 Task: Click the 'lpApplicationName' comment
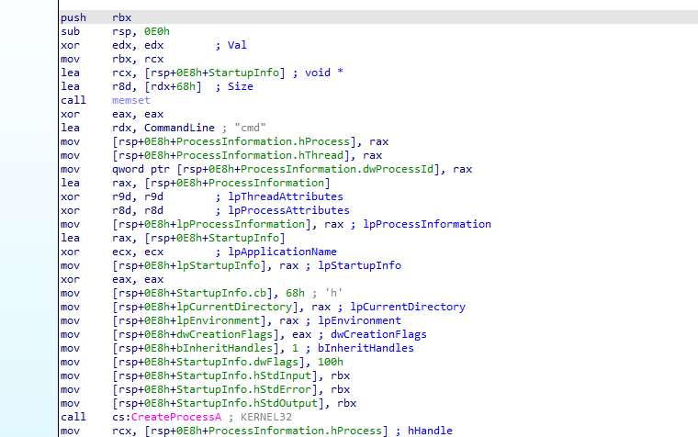pyautogui.click(x=282, y=252)
